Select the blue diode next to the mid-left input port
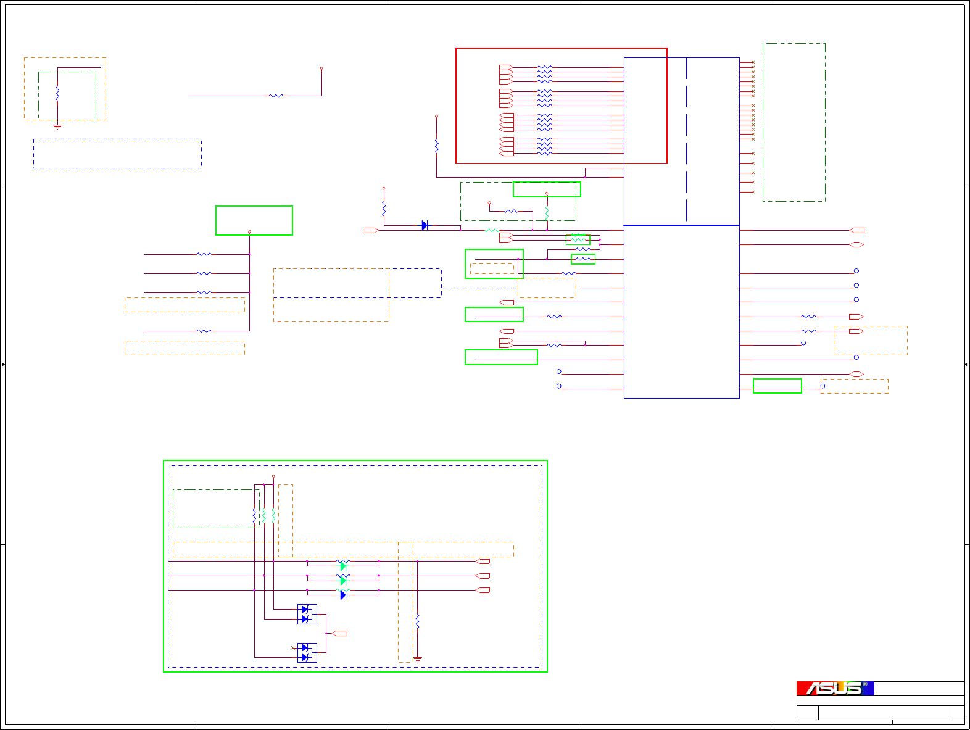This screenshot has width=970, height=730. [x=425, y=225]
